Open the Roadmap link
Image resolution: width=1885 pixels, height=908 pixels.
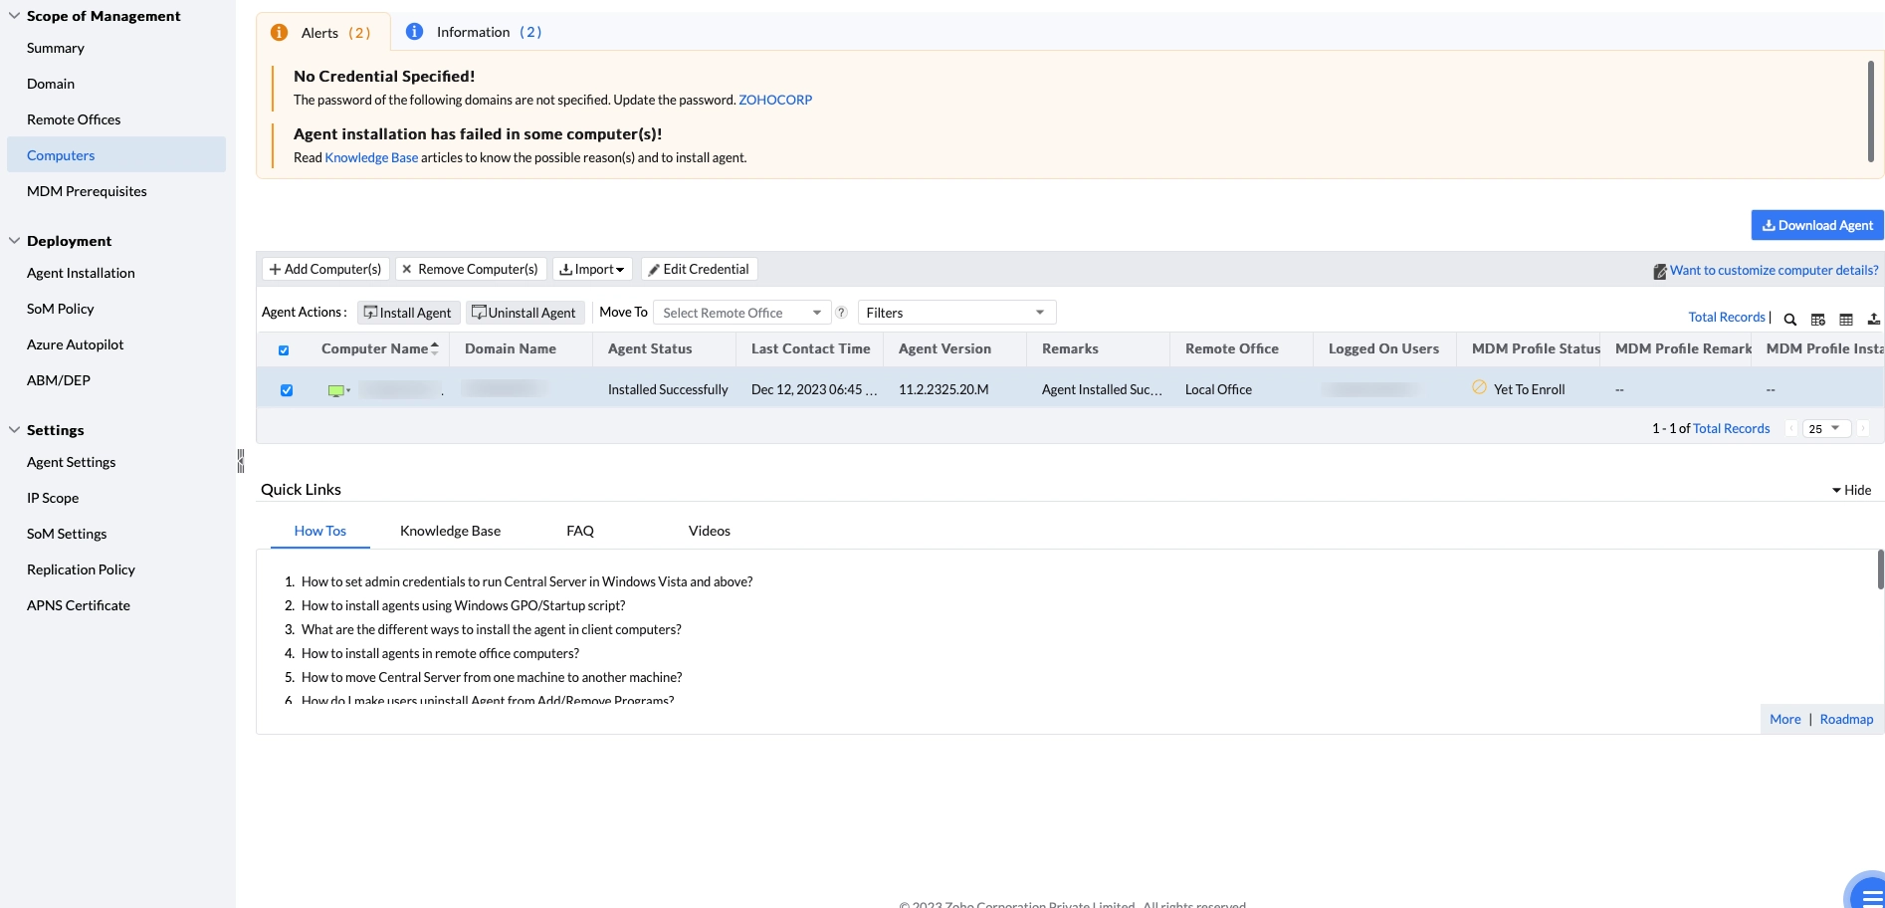(x=1847, y=719)
